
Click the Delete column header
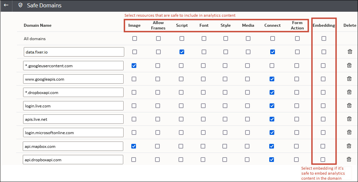point(350,25)
